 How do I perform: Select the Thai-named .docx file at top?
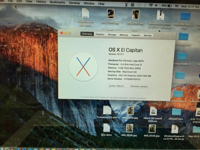(85, 13)
